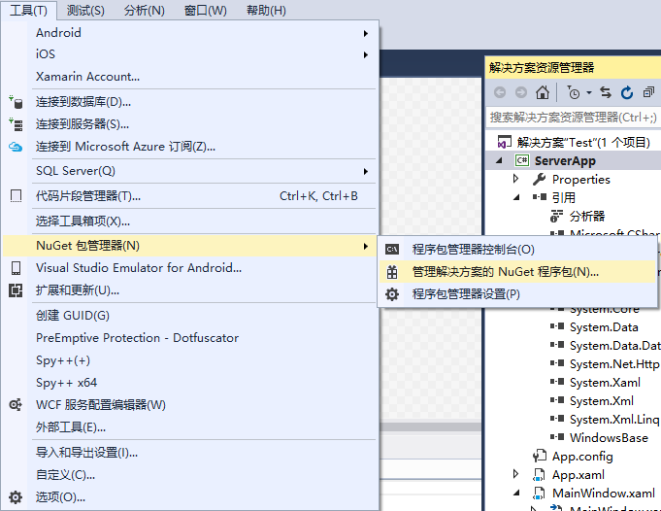The height and width of the screenshot is (511, 661).
Task: Select the System.Xml.Linq reference
Action: pos(614,420)
